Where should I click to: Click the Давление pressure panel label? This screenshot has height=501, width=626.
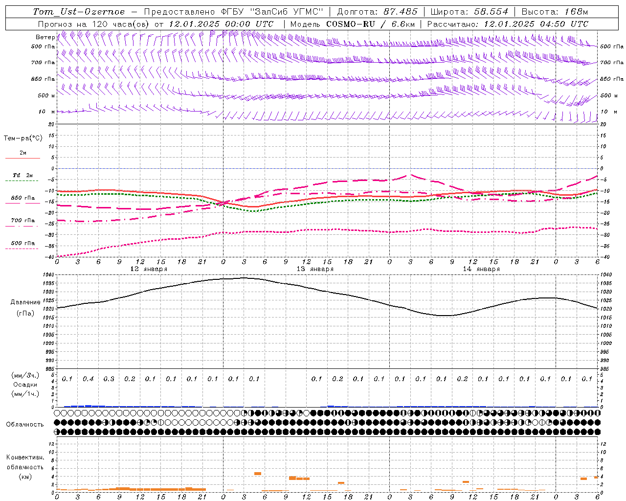point(25,302)
